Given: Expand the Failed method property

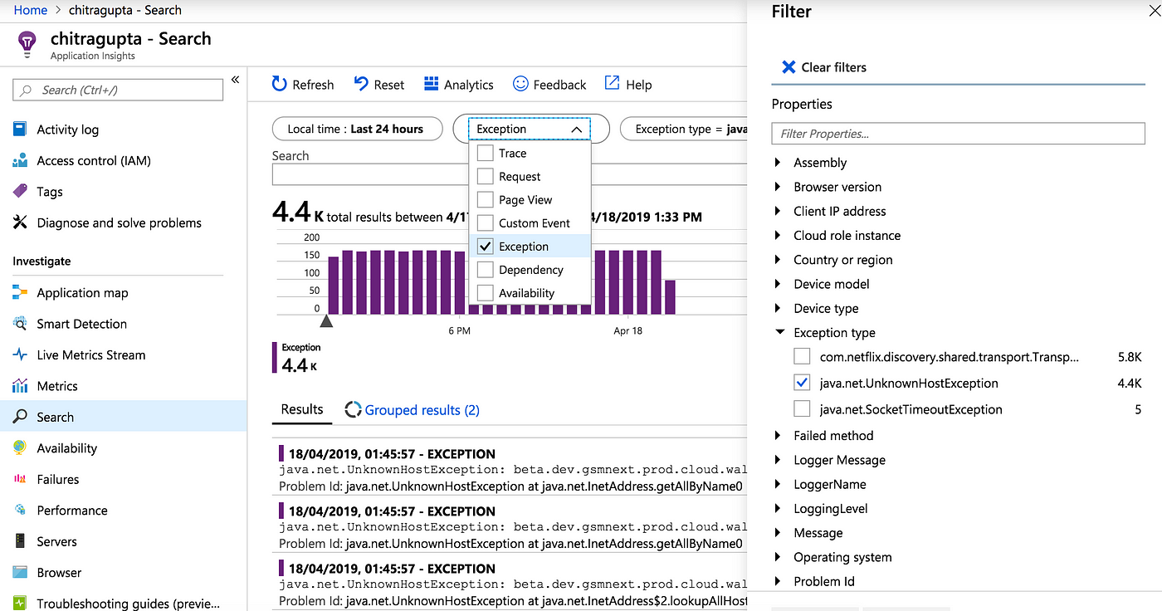Looking at the screenshot, I should [778, 435].
